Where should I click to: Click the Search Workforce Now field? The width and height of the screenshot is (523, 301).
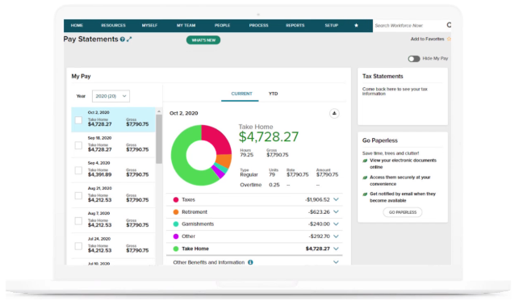pos(409,25)
